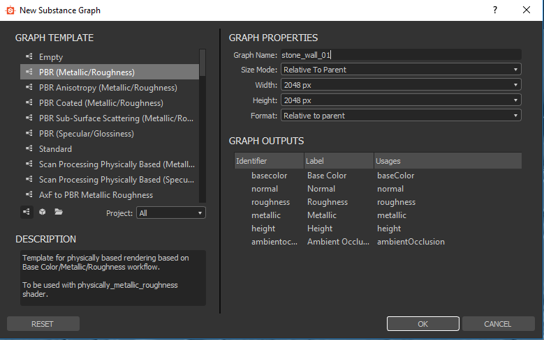Open the Format dropdown
Screen dimensions: 544x340
pos(401,115)
